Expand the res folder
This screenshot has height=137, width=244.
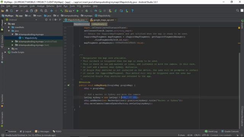9,49
